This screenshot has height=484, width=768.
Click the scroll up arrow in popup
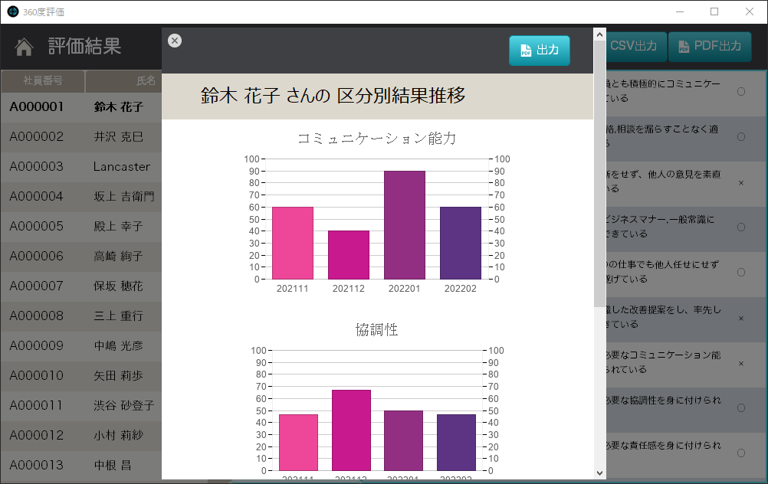599,34
